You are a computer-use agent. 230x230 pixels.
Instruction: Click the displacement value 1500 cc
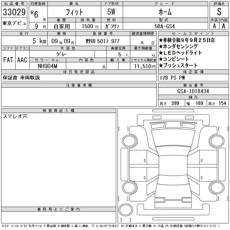[90, 26]
